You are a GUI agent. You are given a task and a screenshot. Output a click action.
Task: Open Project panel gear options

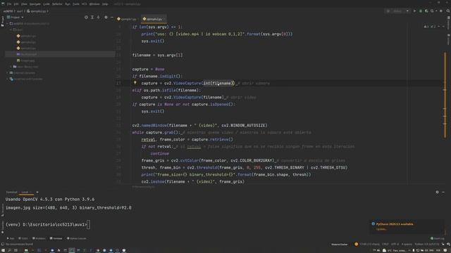106,17
